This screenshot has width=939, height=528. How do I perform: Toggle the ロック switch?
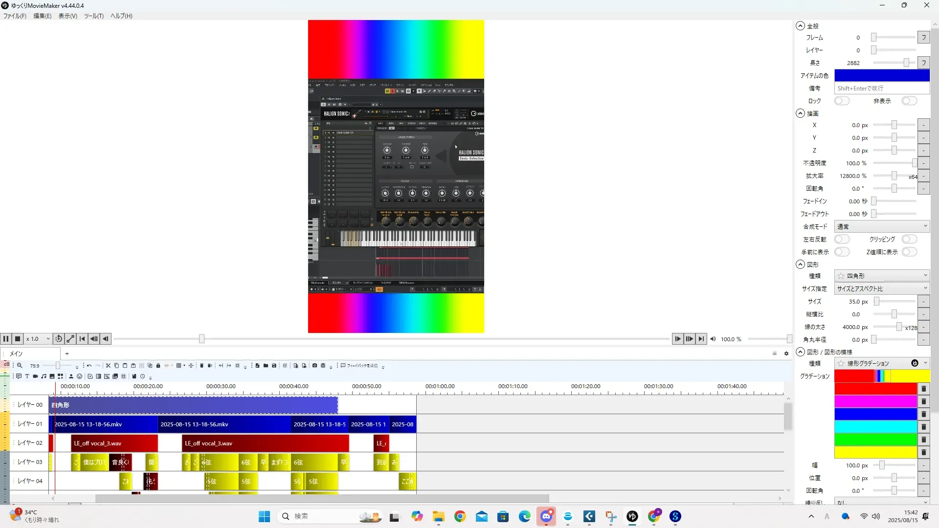pyautogui.click(x=842, y=101)
